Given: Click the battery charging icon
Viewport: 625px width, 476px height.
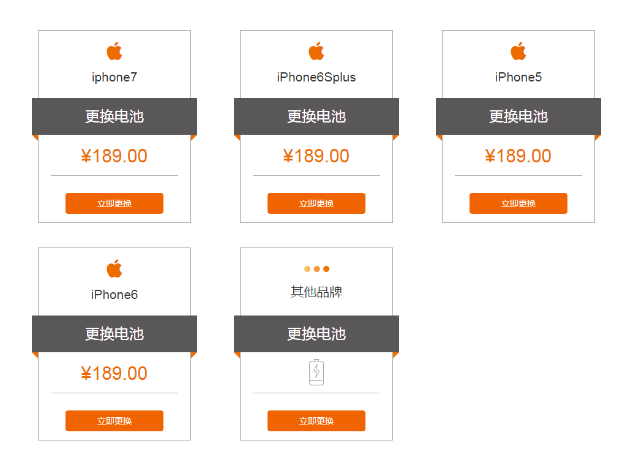Looking at the screenshot, I should point(316,372).
